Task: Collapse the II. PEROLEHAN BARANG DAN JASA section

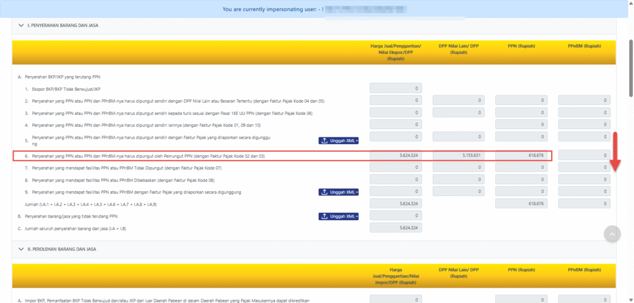Action: click(x=22, y=249)
